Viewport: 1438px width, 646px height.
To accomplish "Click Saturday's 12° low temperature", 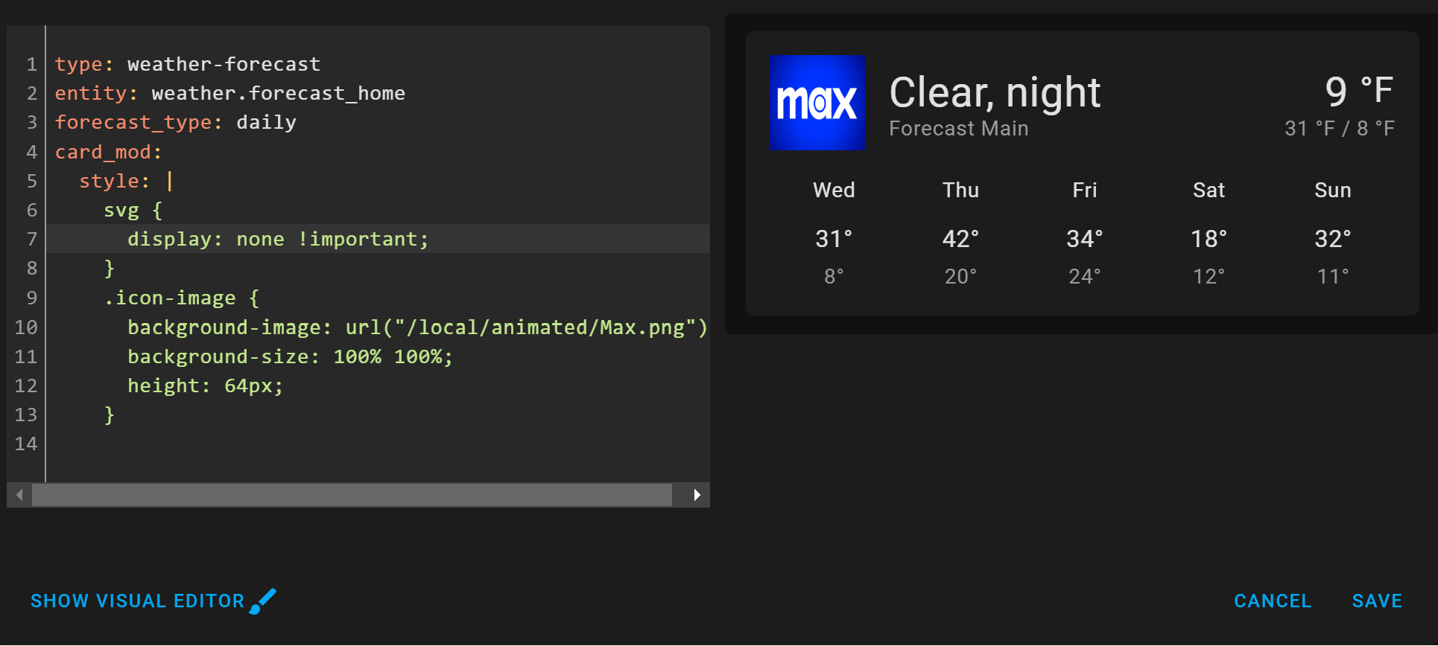I will [x=1208, y=275].
